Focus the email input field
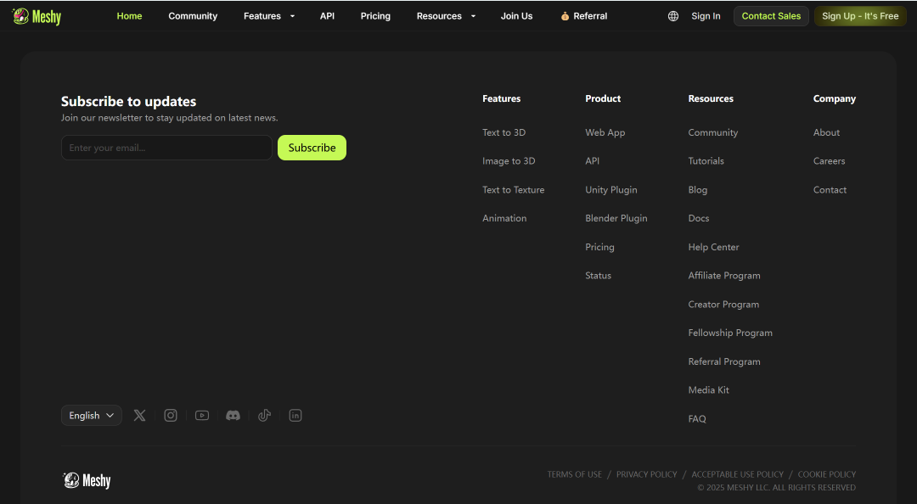This screenshot has width=917, height=504. pyautogui.click(x=166, y=148)
